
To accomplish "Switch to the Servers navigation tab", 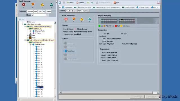I will (30, 12).
